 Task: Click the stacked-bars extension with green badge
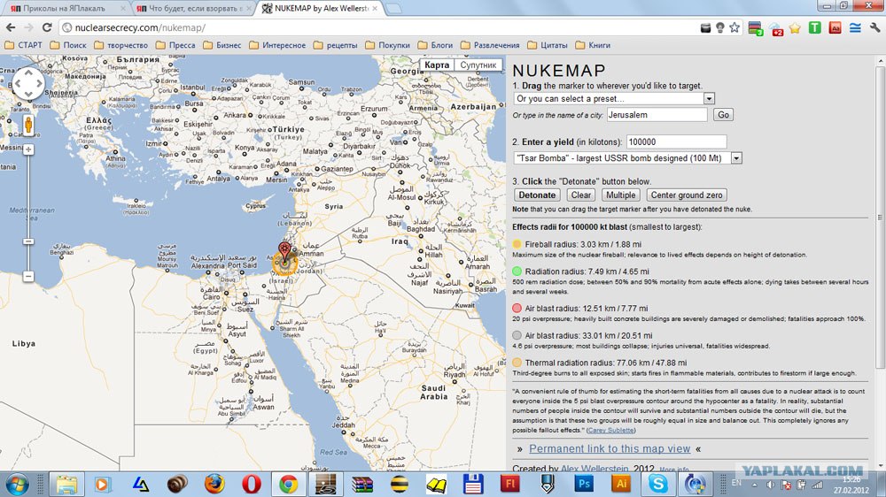tap(756, 28)
